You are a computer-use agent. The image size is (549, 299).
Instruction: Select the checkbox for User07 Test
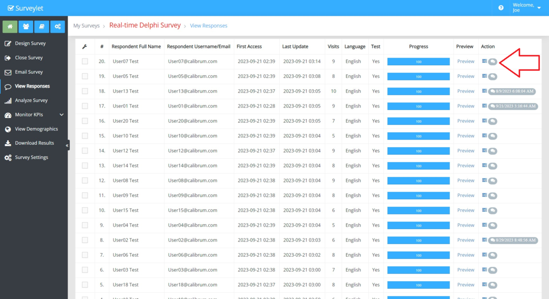pyautogui.click(x=85, y=62)
